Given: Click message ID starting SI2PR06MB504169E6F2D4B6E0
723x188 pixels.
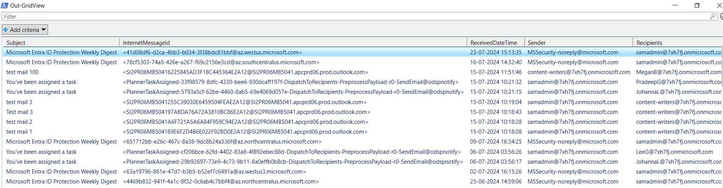Looking at the screenshot, I should click(x=245, y=132).
